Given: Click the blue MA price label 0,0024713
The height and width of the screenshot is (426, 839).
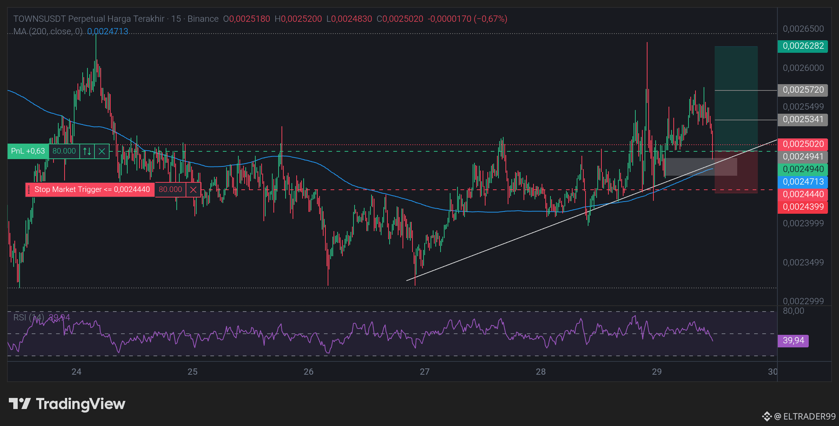Looking at the screenshot, I should (803, 182).
